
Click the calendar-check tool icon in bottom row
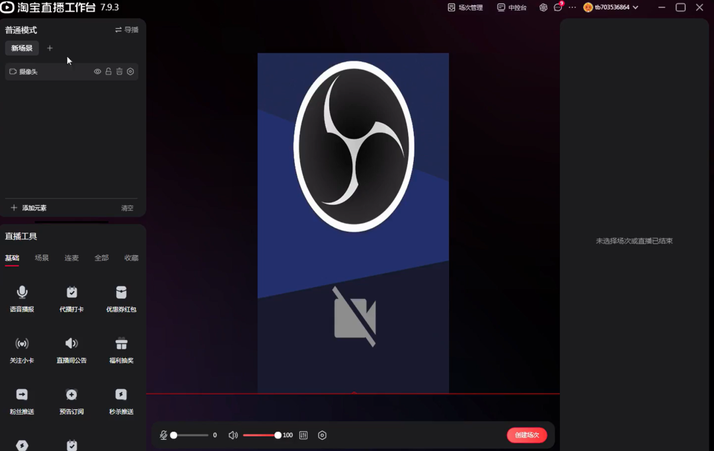pyautogui.click(x=71, y=445)
